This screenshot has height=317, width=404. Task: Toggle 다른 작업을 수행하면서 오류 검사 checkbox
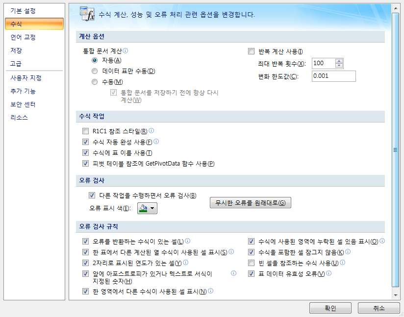pyautogui.click(x=92, y=195)
